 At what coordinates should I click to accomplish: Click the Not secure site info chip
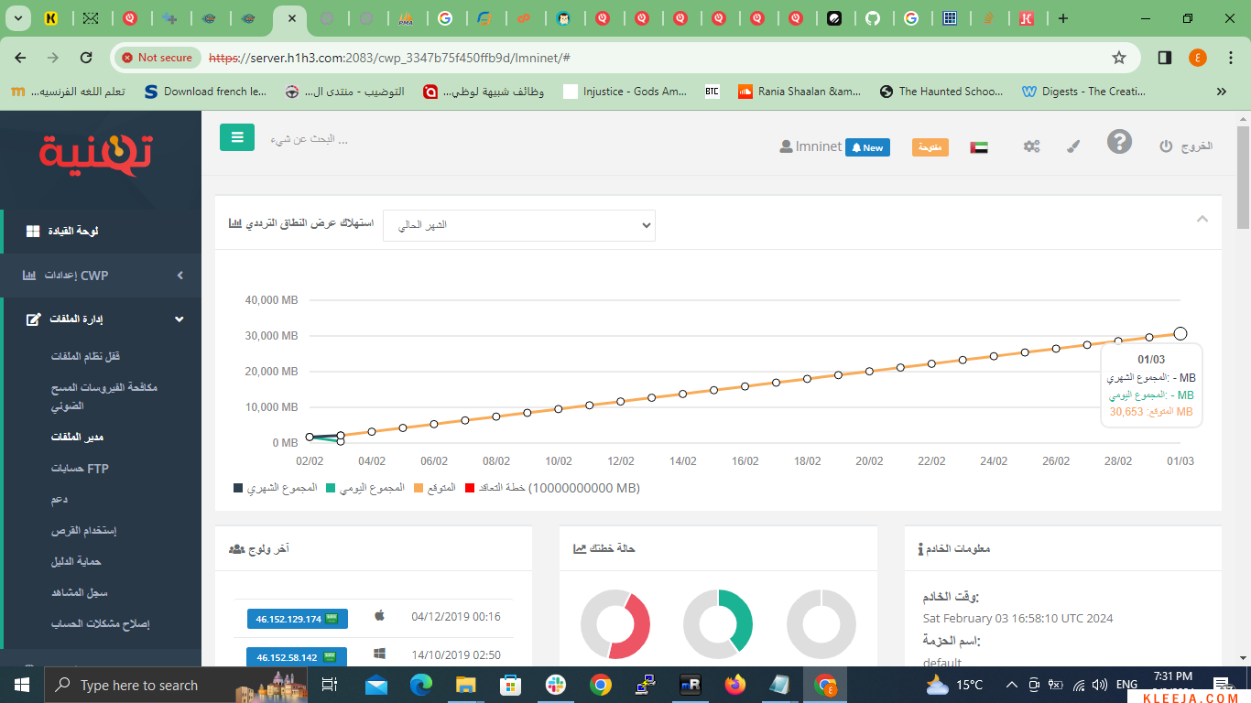pos(157,58)
